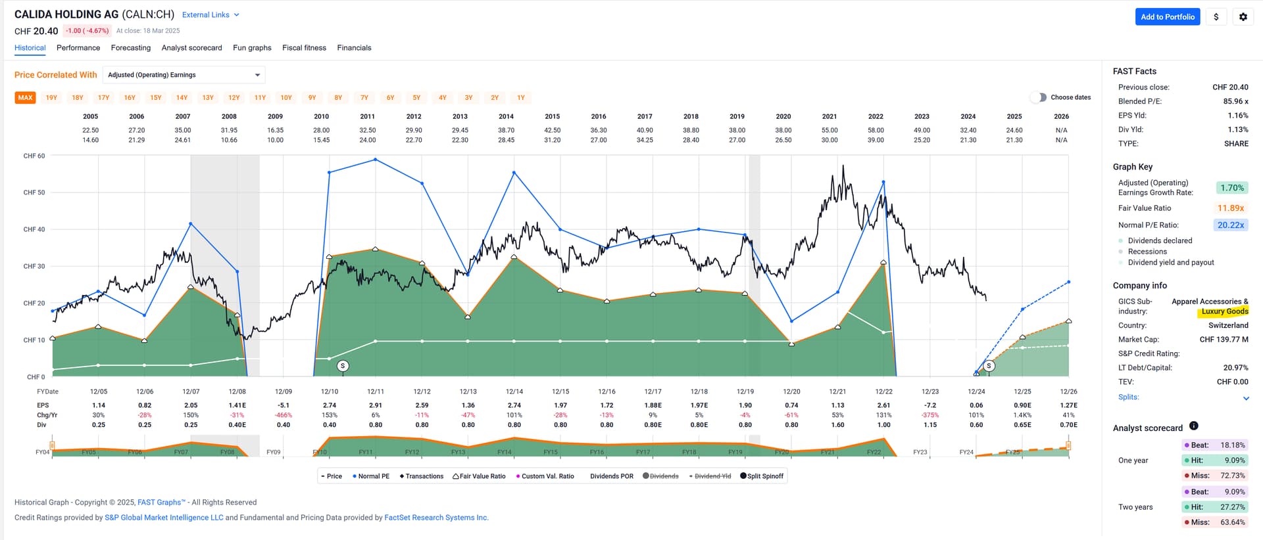The height and width of the screenshot is (540, 1263).
Task: Click the orange 11.89x Fair Value Ratio swatch
Action: [1231, 208]
